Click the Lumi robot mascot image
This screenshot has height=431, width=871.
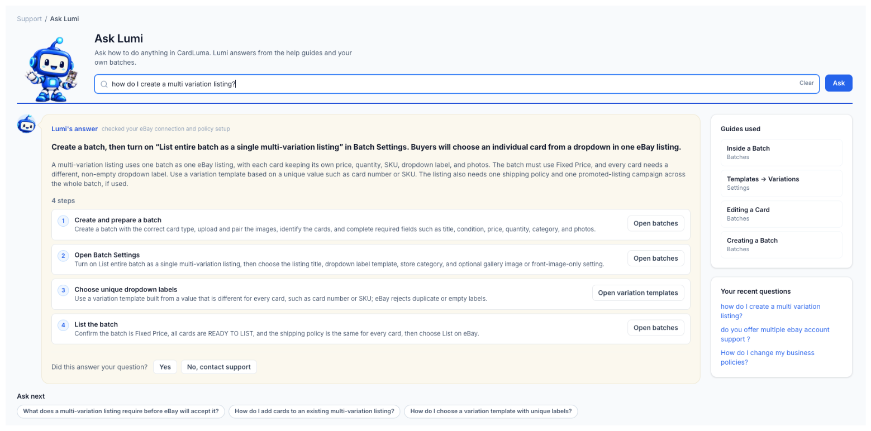coord(51,69)
